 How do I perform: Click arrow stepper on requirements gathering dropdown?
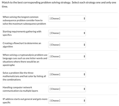point(84,33)
